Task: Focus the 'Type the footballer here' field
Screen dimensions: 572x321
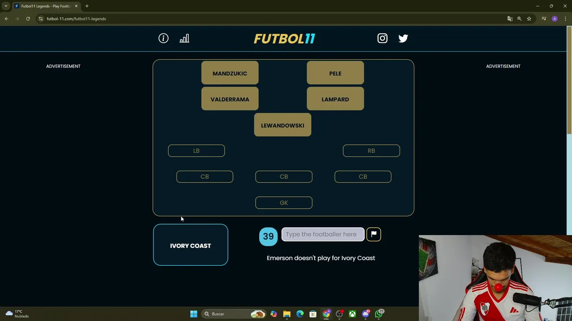Action: pos(323,234)
